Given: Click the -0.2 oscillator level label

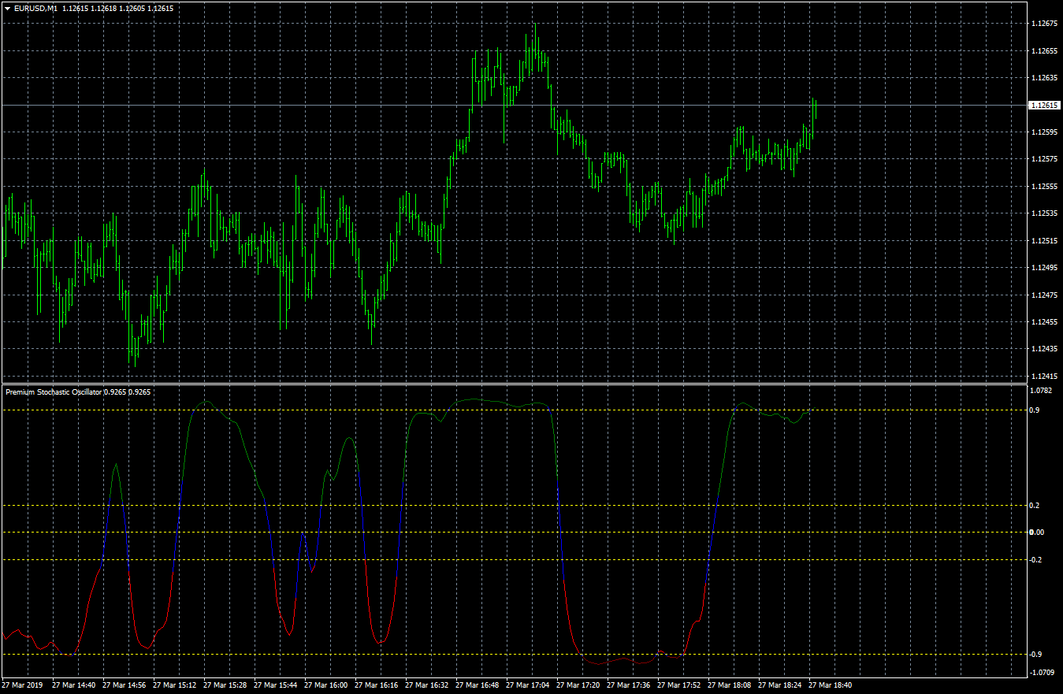Looking at the screenshot, I should point(1037,560).
